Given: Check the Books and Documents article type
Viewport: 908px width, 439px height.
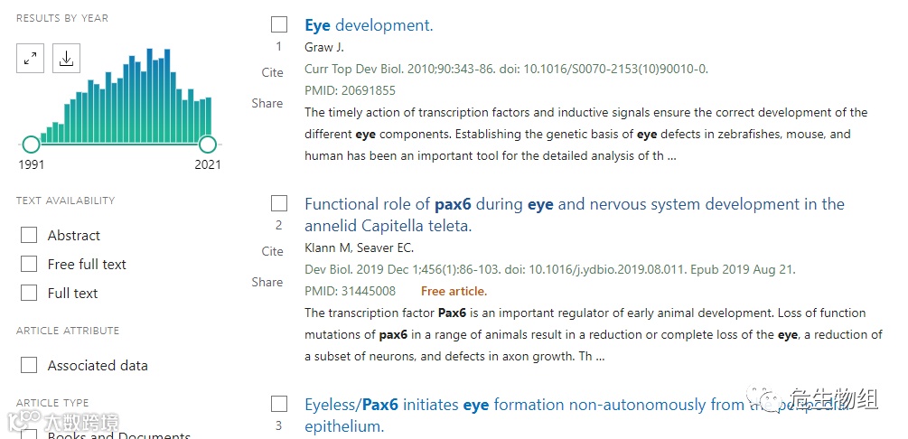Looking at the screenshot, I should (x=30, y=435).
